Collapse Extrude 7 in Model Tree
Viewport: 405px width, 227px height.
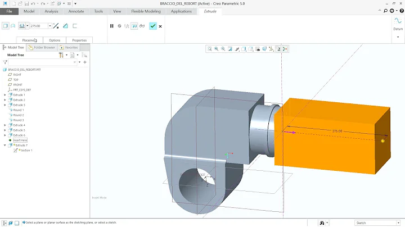pos(5,145)
